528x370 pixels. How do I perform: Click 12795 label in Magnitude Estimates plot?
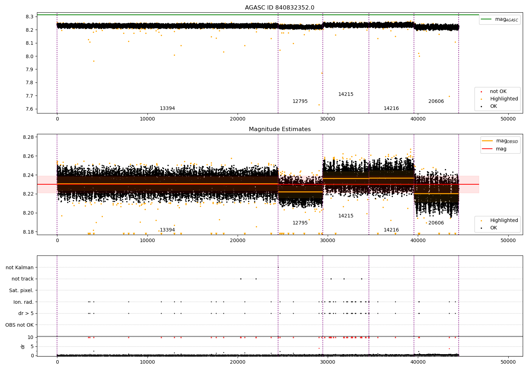tap(300, 223)
